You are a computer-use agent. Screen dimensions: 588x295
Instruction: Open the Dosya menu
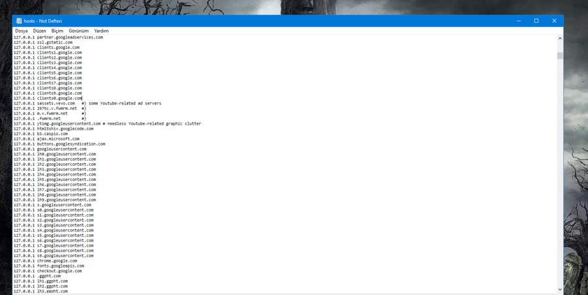click(22, 31)
